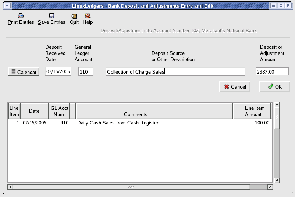The height and width of the screenshot is (197, 295).
Task: Focus the General Ledger Account field
Action: click(x=86, y=72)
